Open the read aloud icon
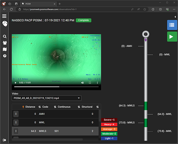Screen dimensions: 178x144 coord(138,9)
